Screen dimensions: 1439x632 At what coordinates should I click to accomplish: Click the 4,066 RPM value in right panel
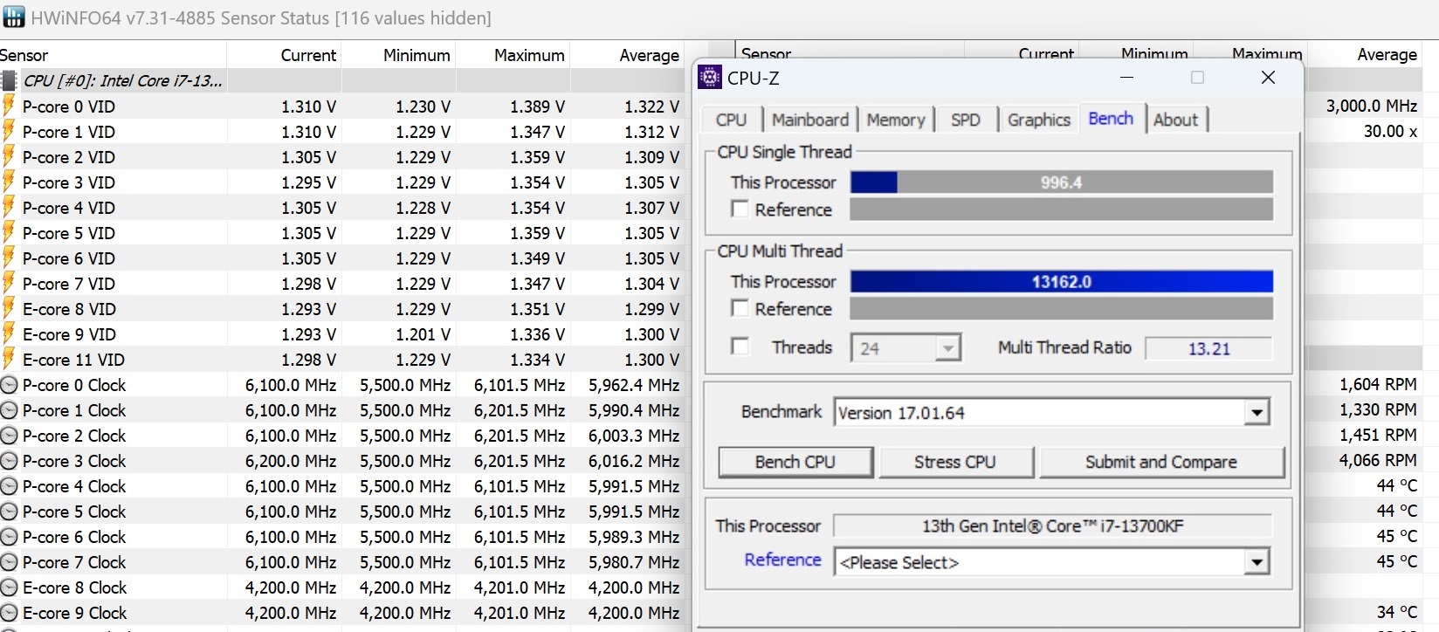(1378, 460)
